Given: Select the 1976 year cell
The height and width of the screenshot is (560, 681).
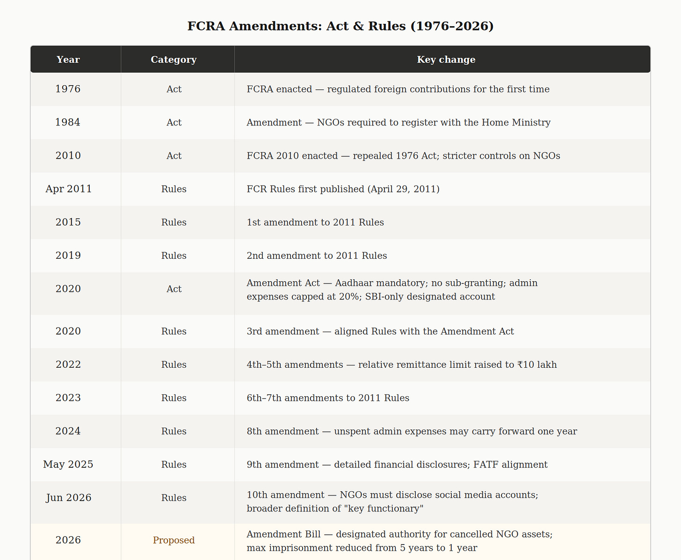Looking at the screenshot, I should (x=68, y=89).
